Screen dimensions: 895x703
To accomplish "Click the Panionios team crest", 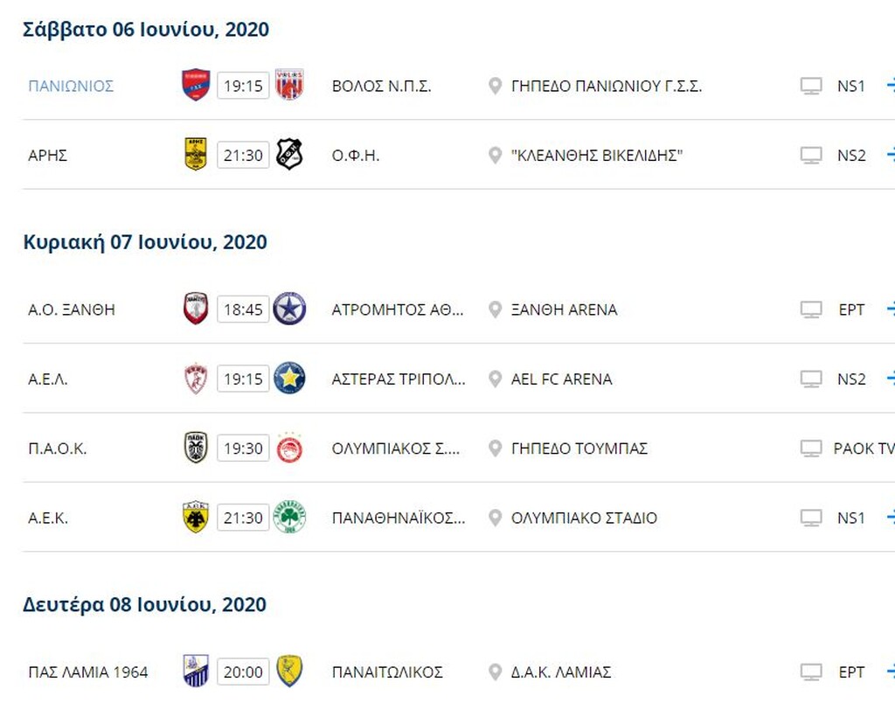I will pos(196,86).
